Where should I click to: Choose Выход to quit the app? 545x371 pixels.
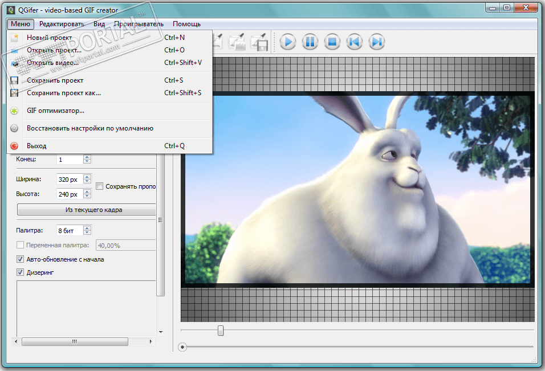[109, 146]
